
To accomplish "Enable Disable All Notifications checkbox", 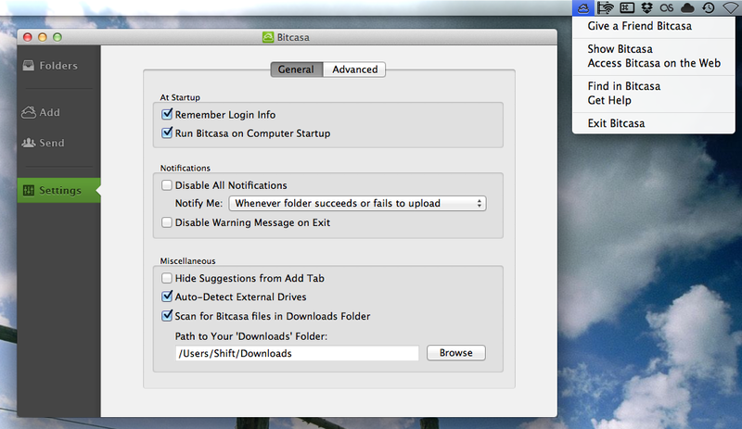I will pyautogui.click(x=167, y=185).
